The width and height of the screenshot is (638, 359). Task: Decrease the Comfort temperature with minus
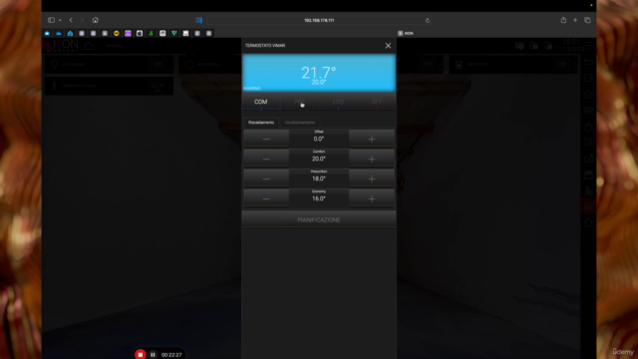coord(266,159)
